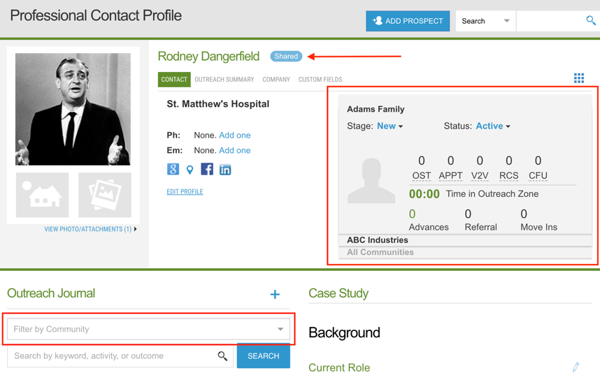Open the Google search icon for contact
This screenshot has width=600, height=375.
coord(173,169)
